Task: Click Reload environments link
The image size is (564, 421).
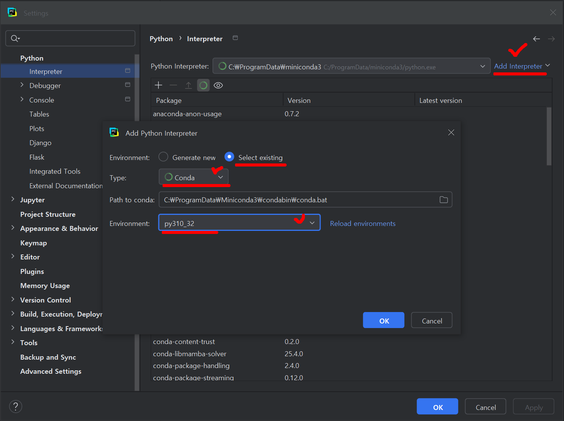Action: pos(363,224)
